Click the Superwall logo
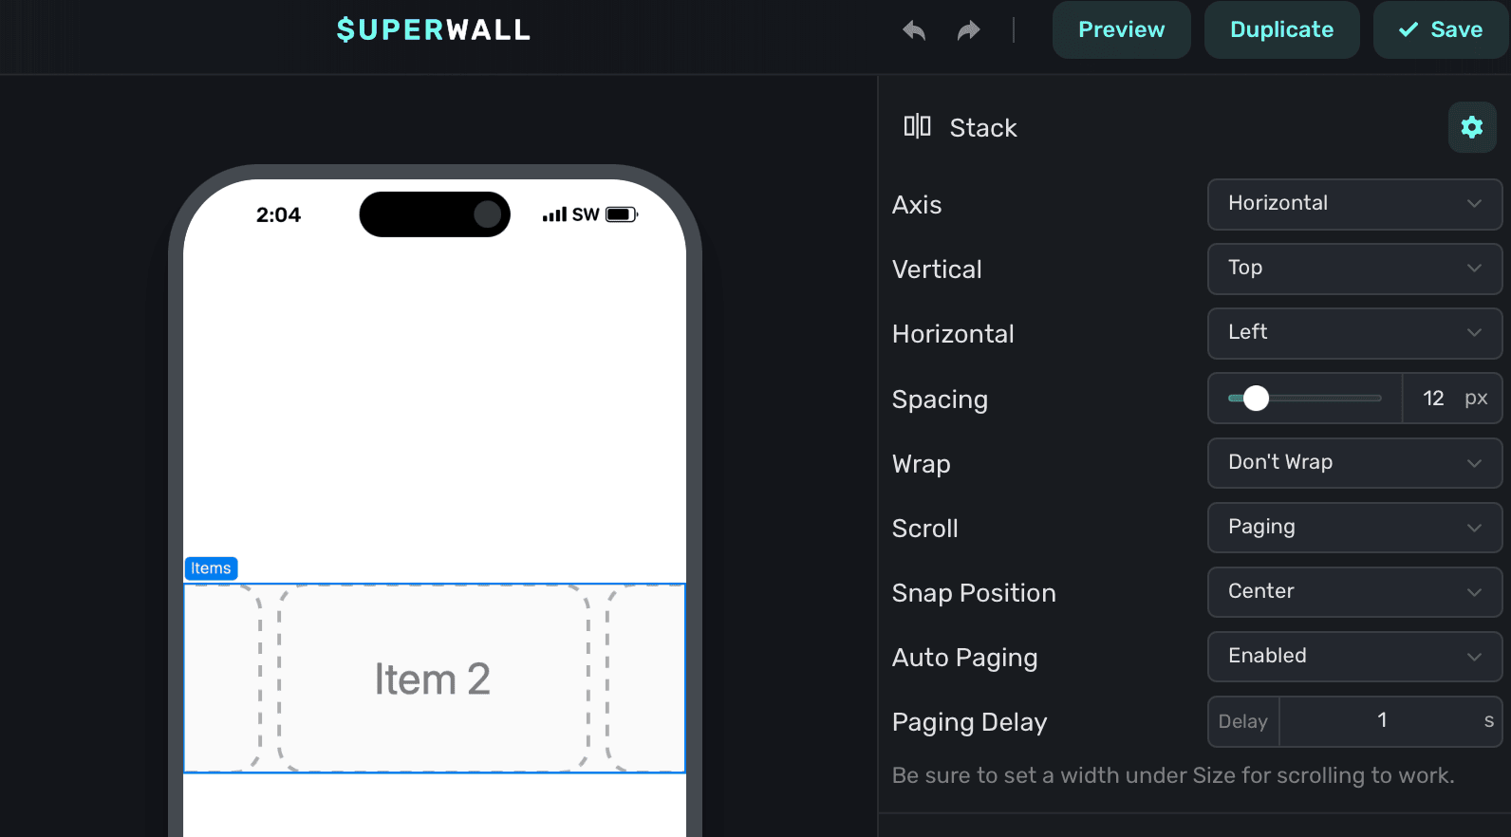Image resolution: width=1511 pixels, height=837 pixels. coord(434,30)
